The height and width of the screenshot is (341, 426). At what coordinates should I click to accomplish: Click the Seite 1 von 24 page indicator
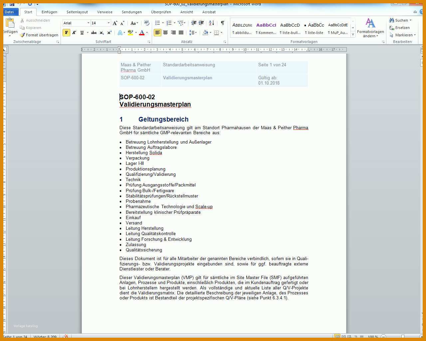pyautogui.click(x=15, y=337)
